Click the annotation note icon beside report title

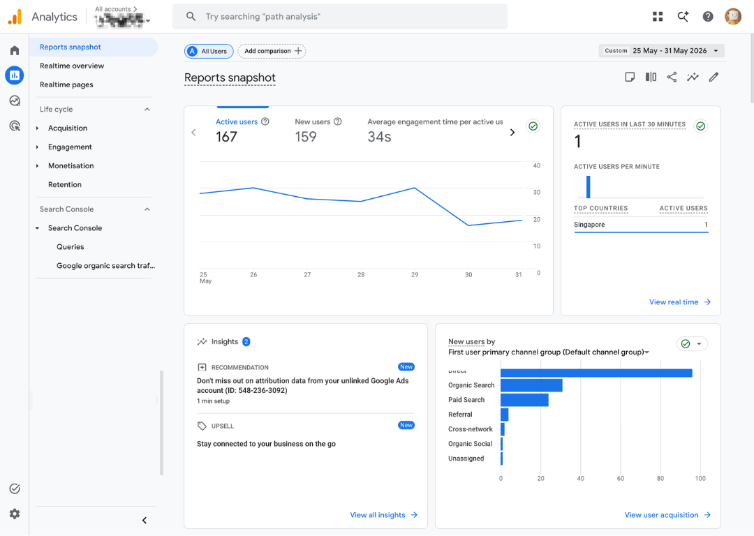tap(630, 77)
